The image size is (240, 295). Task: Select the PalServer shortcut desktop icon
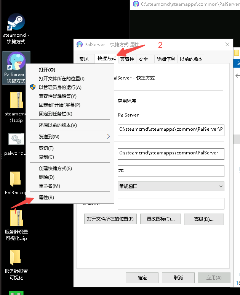[16, 61]
